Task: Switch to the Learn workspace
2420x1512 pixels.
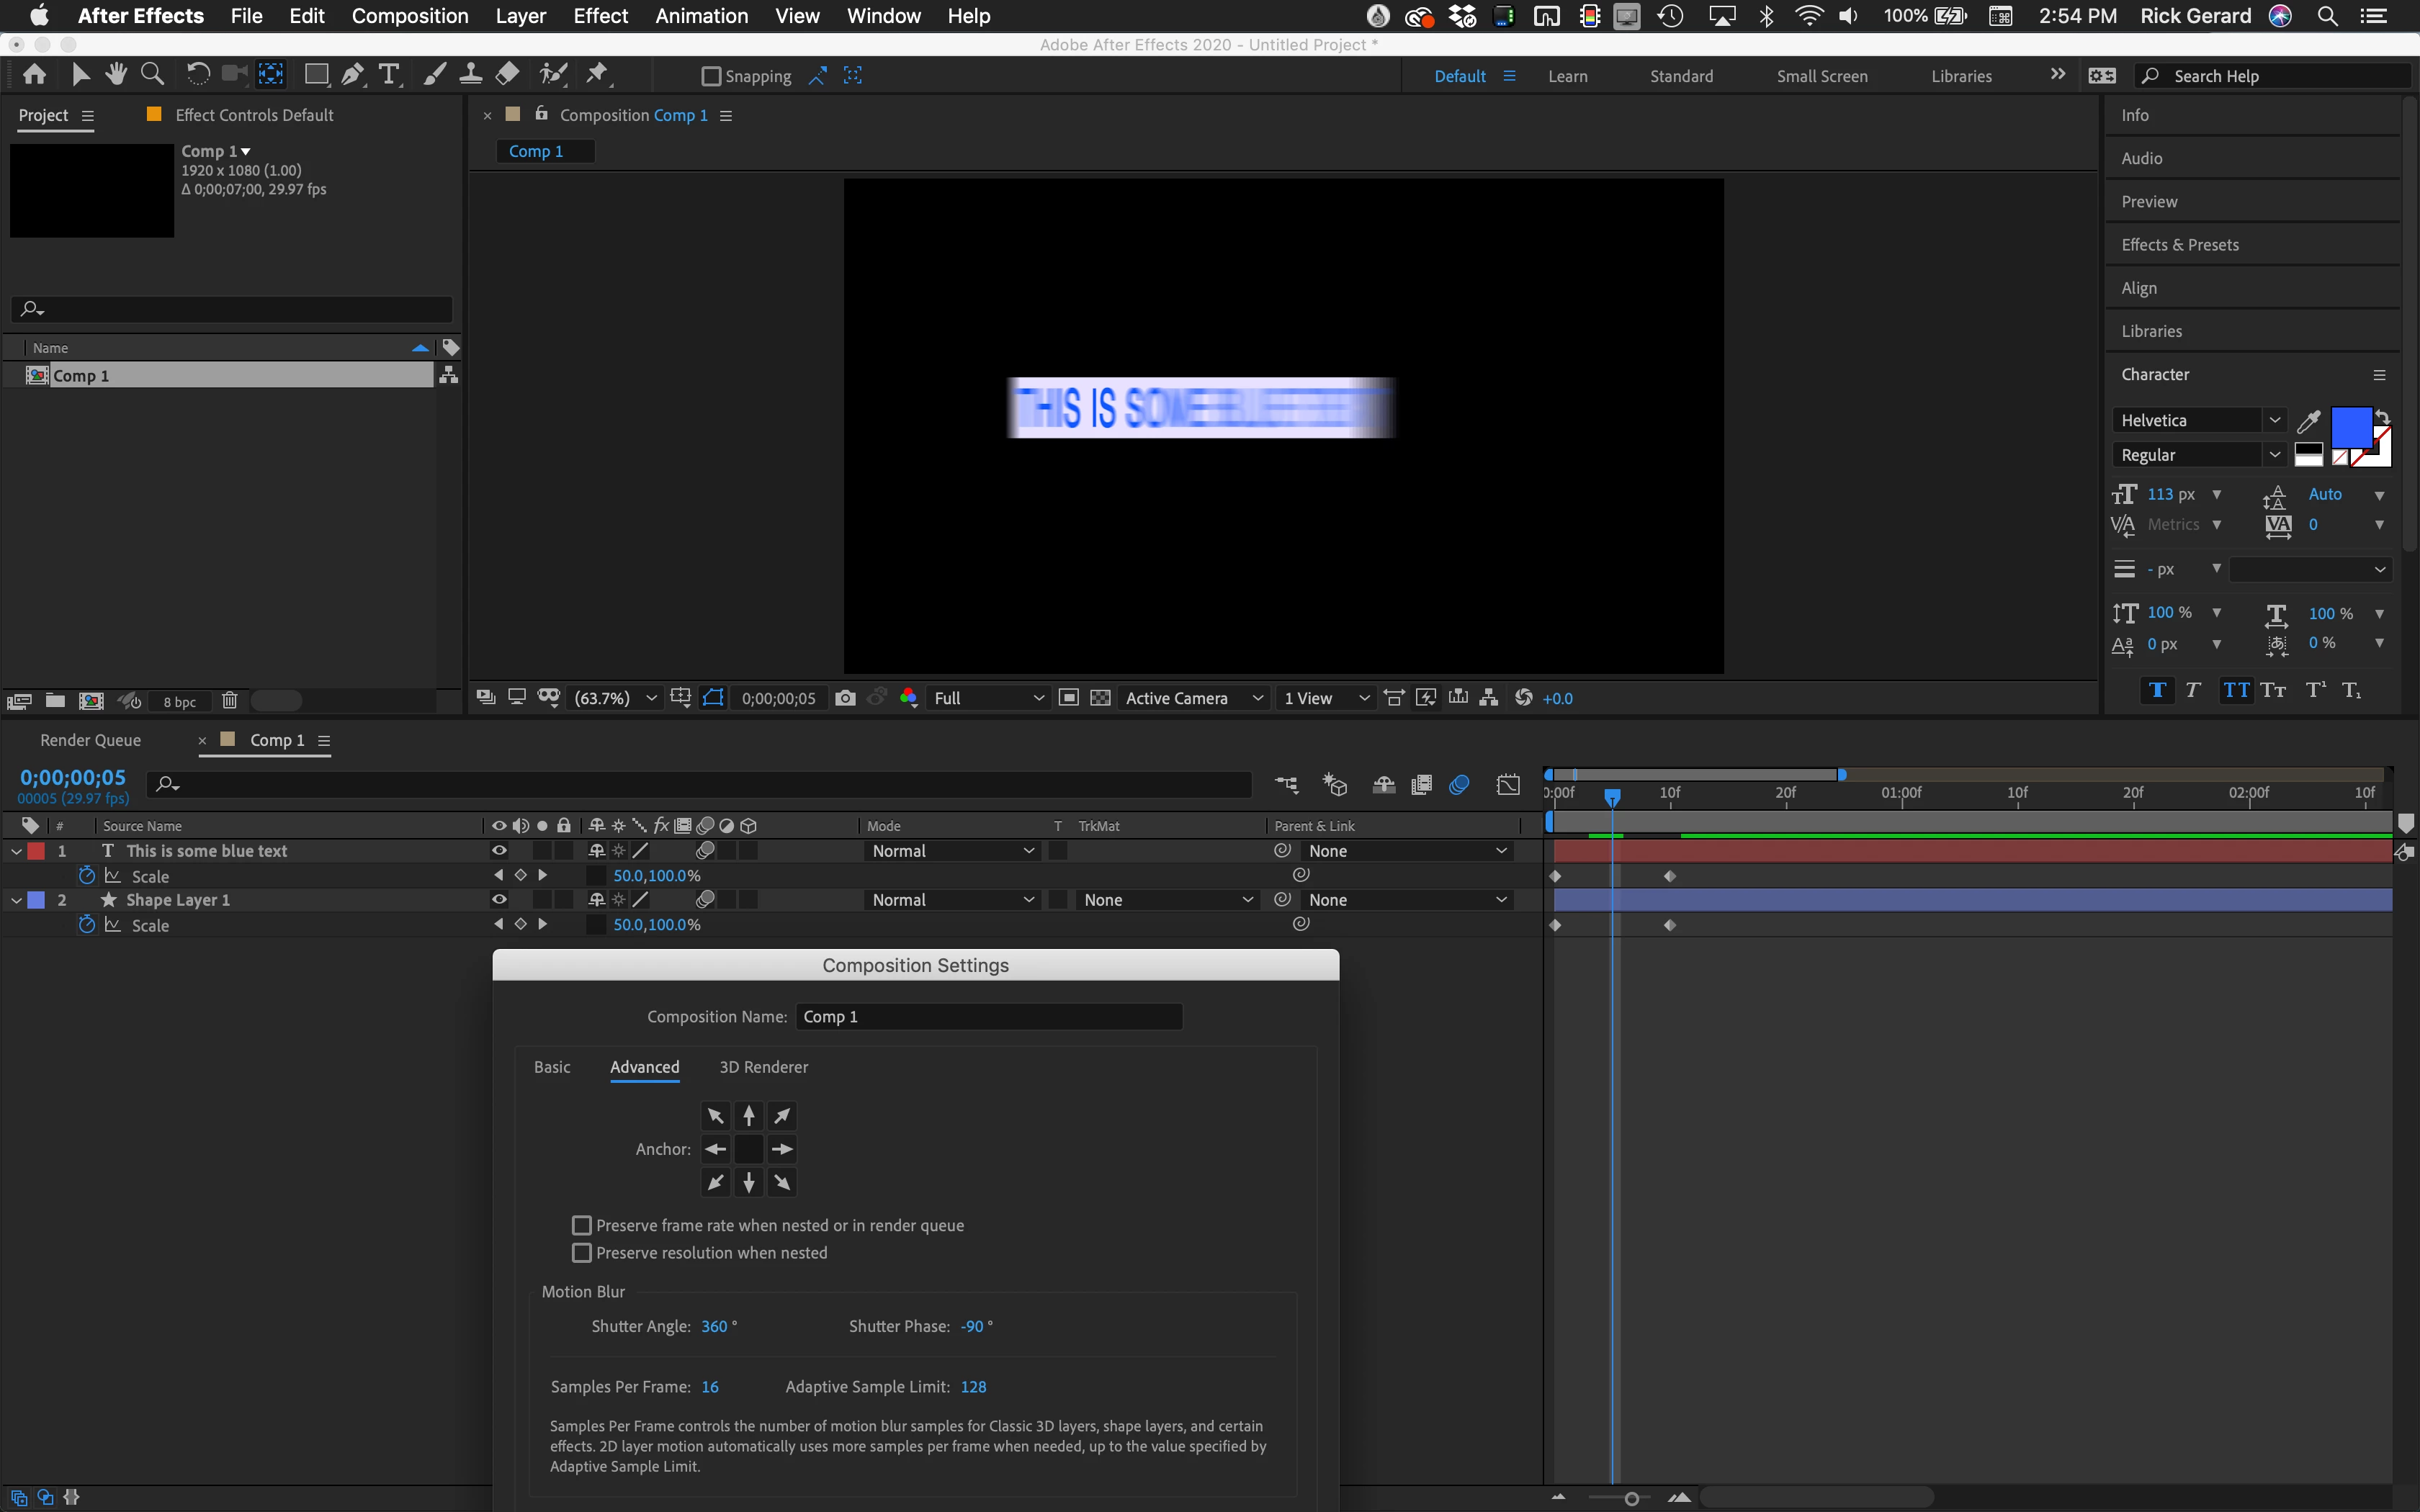Action: tap(1567, 76)
